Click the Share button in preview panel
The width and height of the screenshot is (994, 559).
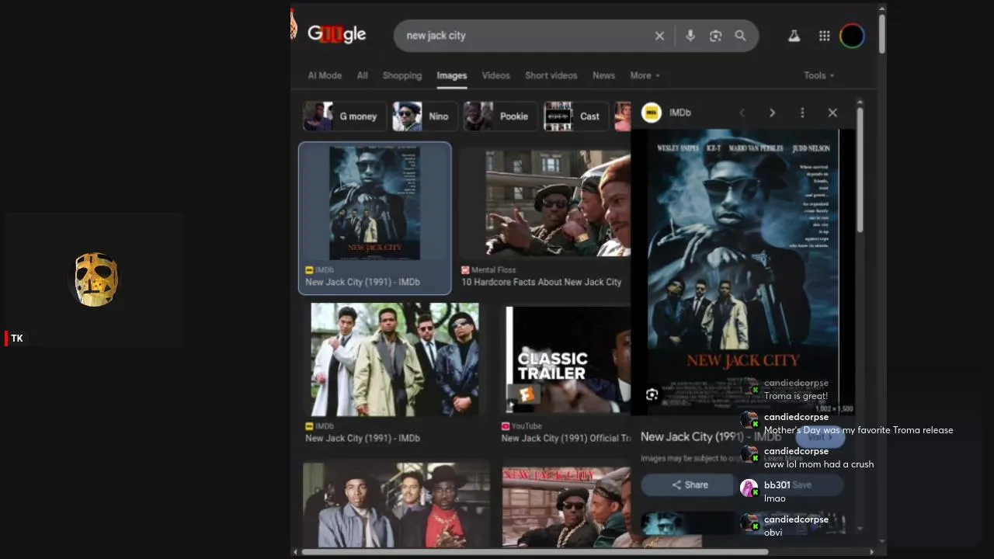(x=690, y=485)
